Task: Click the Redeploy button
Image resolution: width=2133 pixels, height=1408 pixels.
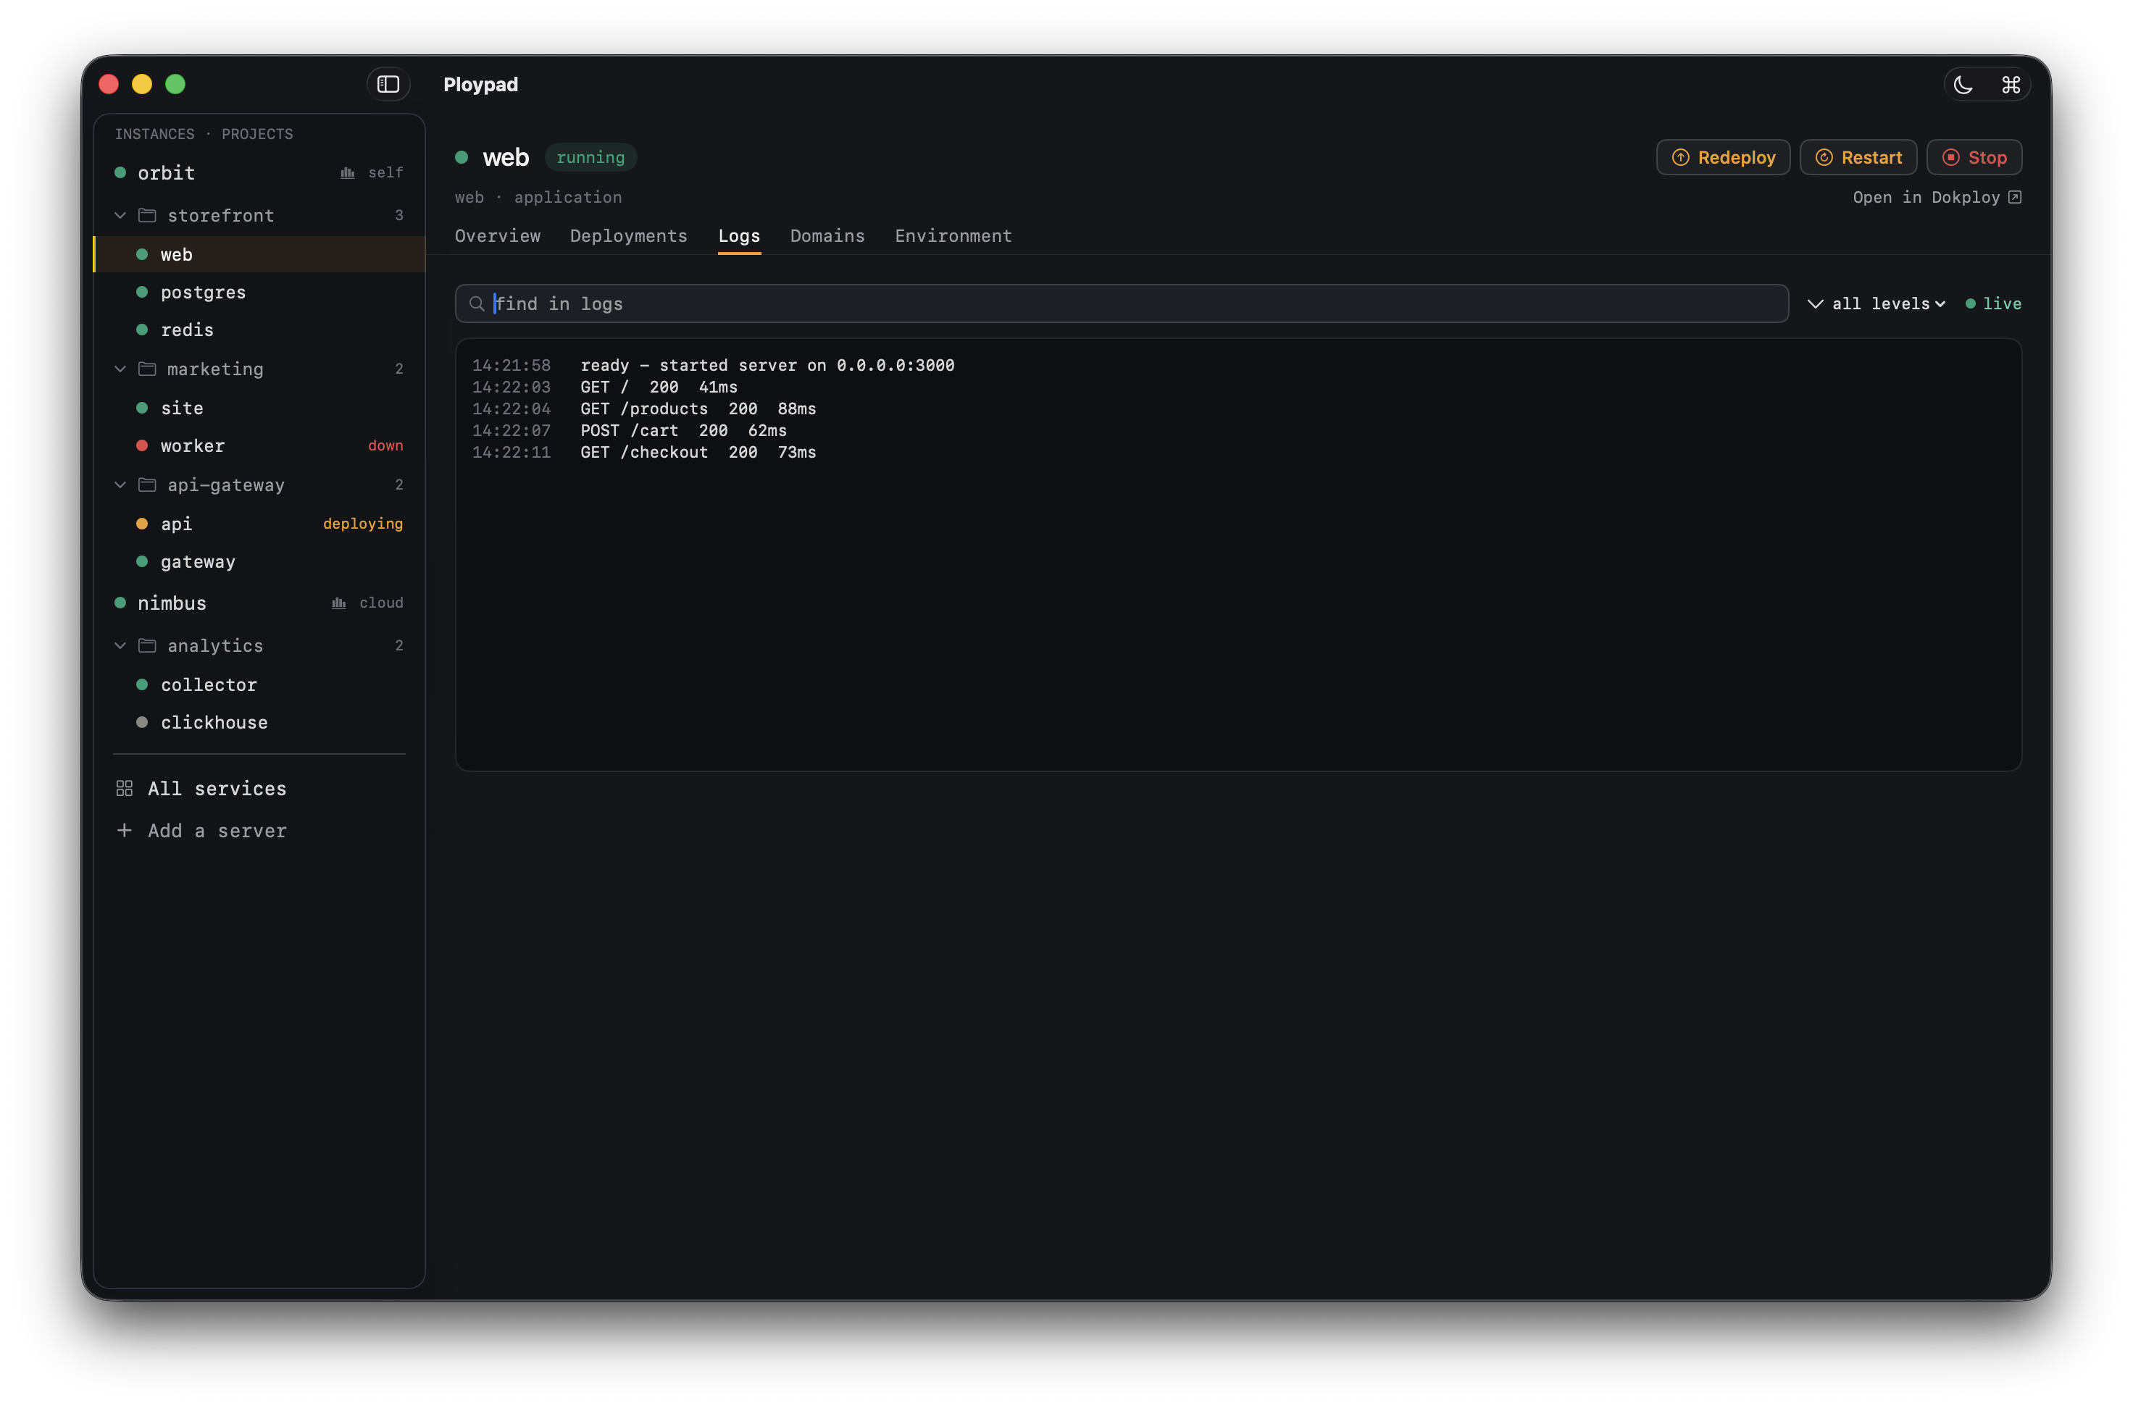Action: [1723, 157]
